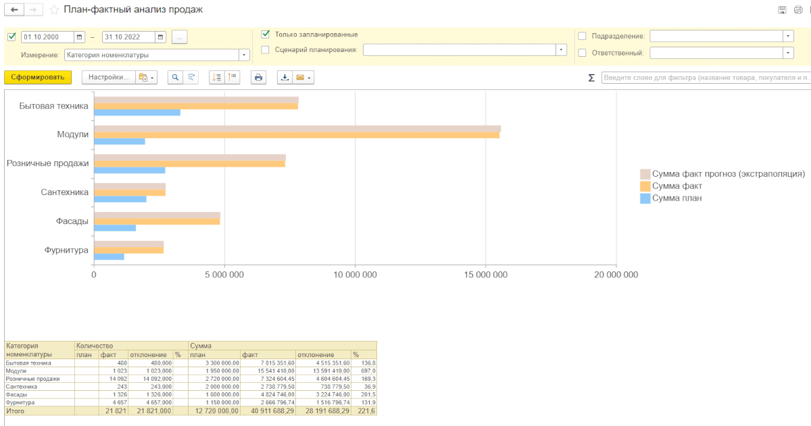The image size is (811, 426).
Task: Open calendar picker for end date 31.10.2022
Action: click(x=160, y=37)
